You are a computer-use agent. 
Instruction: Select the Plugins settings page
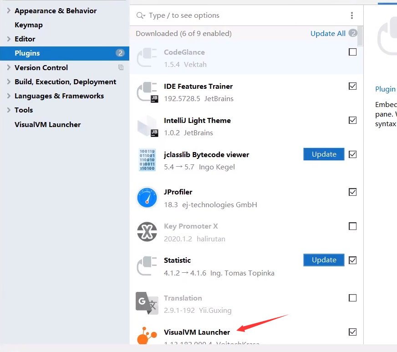tap(65, 53)
